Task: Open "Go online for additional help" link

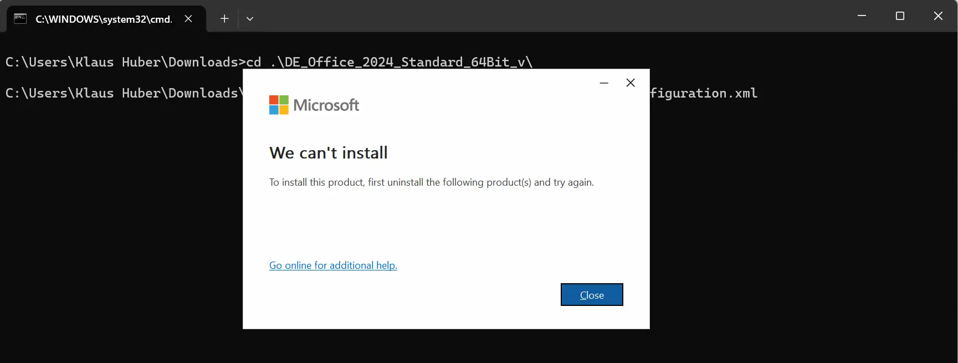Action: [333, 265]
